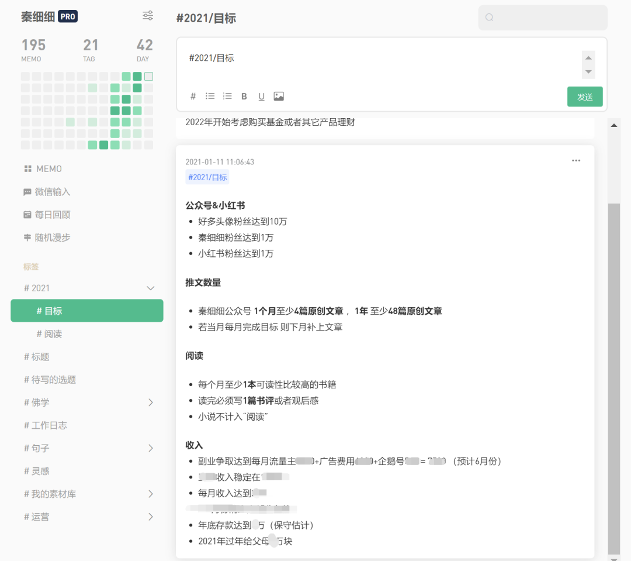Select the outlined heatmap day cell
The width and height of the screenshot is (631, 561).
point(149,77)
